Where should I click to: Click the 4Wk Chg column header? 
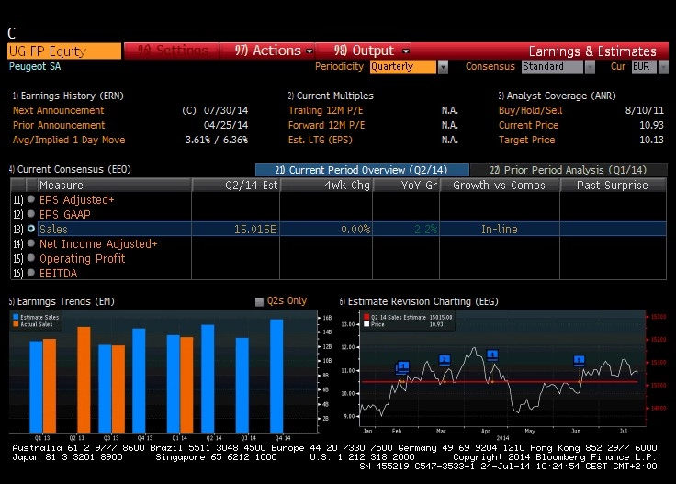326,185
